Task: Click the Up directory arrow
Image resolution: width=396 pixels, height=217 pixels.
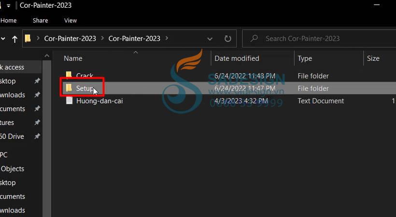Action: pos(14,39)
